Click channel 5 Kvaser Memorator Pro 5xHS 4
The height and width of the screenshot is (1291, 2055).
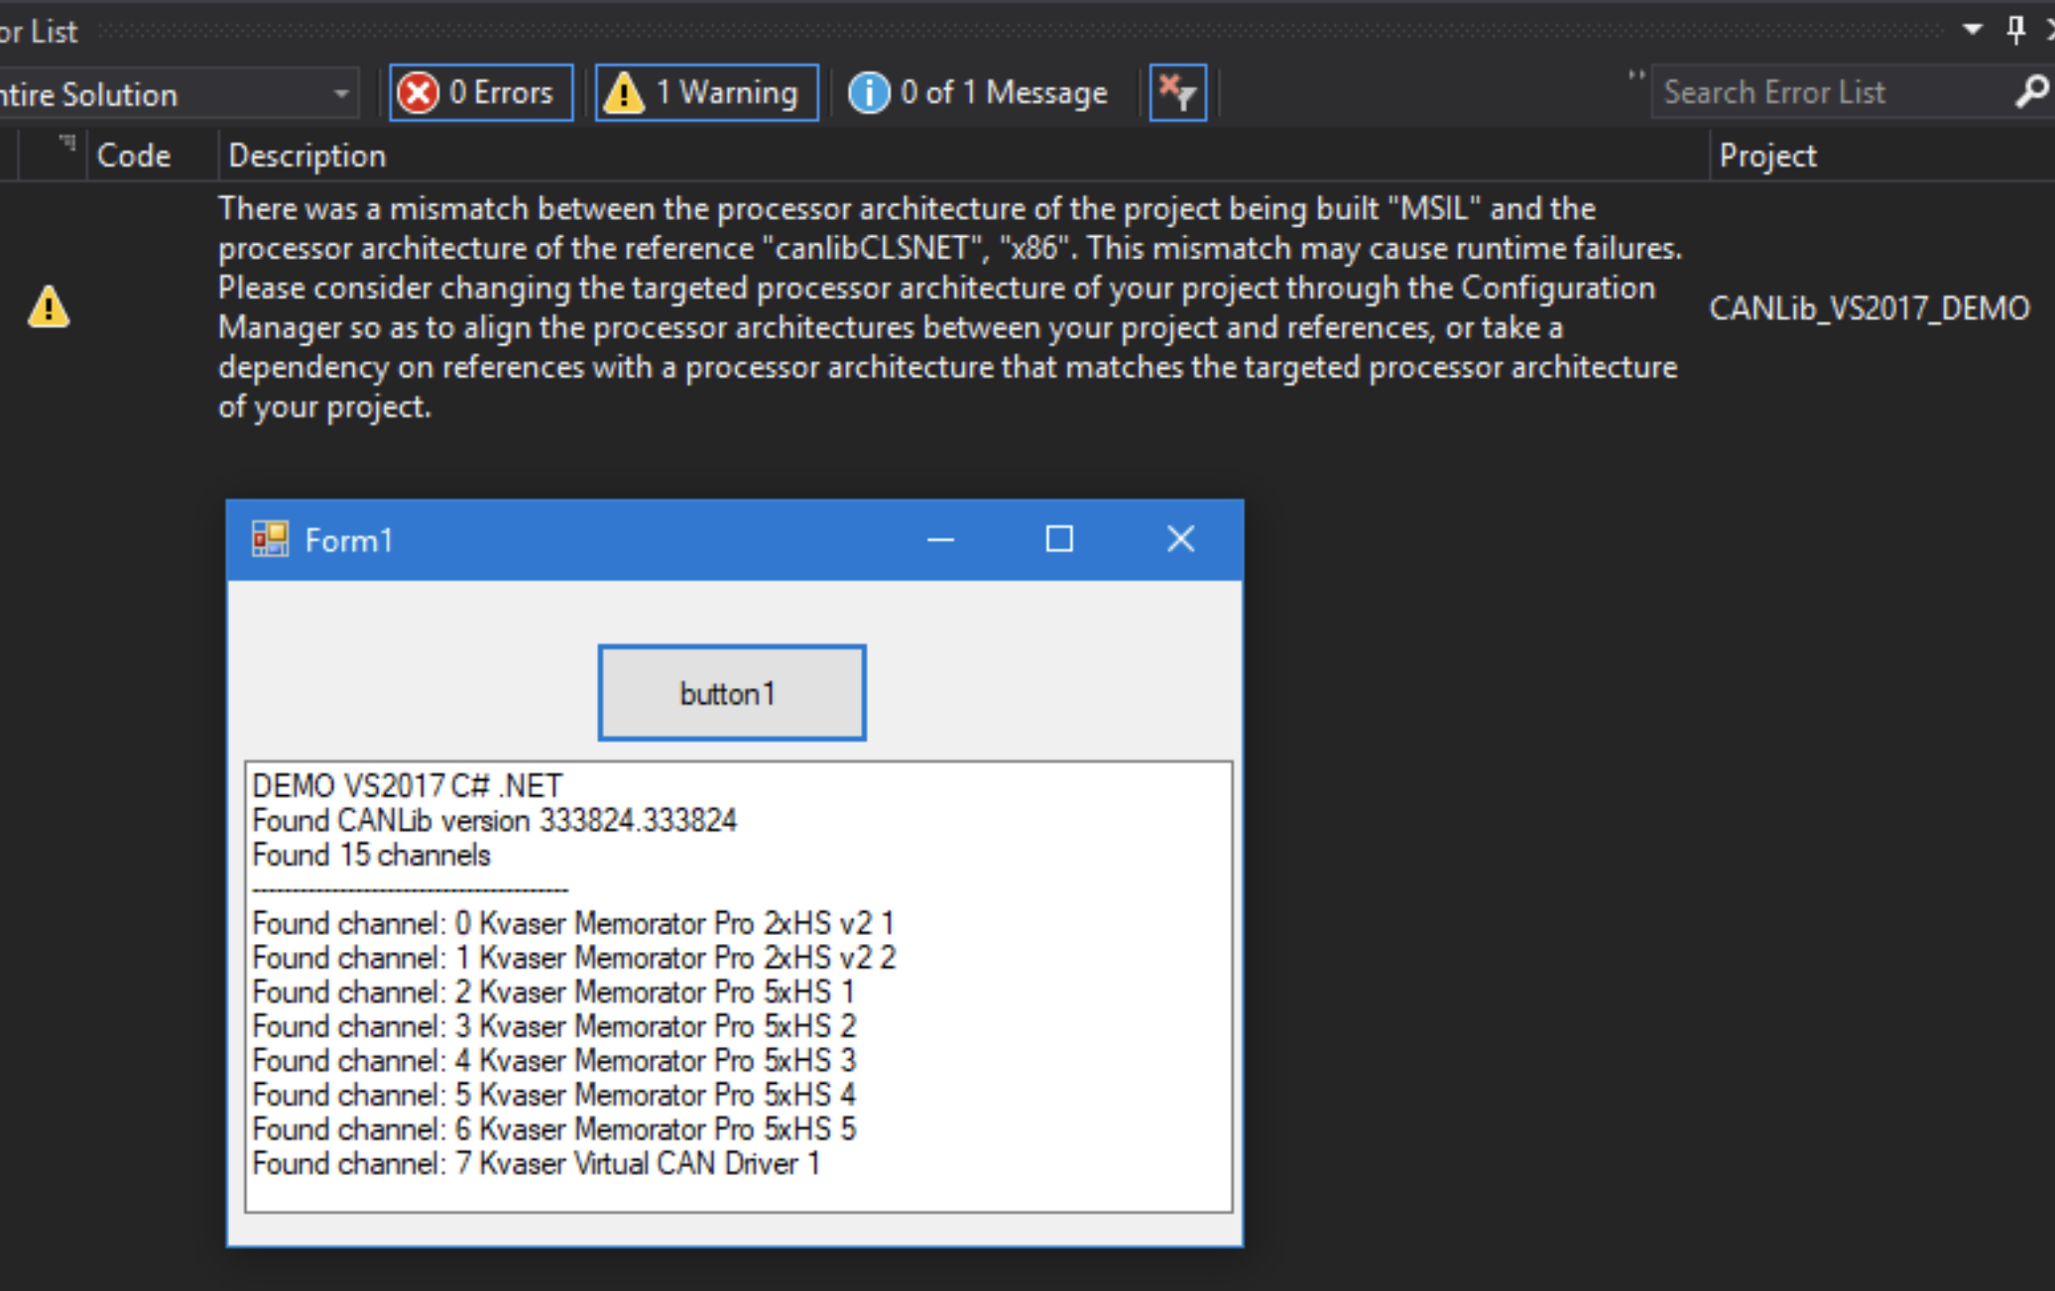click(554, 1095)
